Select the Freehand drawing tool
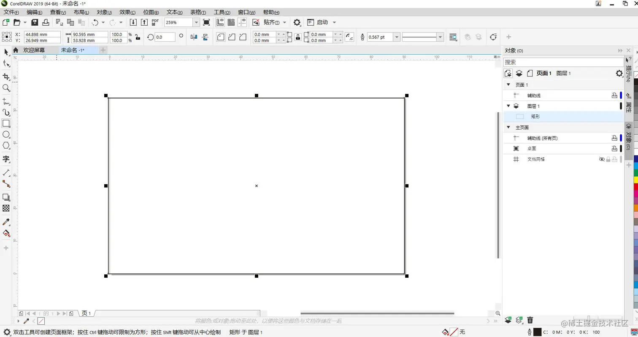Image resolution: width=638 pixels, height=337 pixels. point(6,101)
